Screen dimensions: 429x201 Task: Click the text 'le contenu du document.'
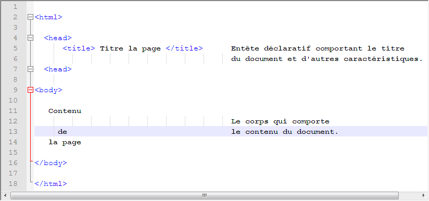pos(285,132)
